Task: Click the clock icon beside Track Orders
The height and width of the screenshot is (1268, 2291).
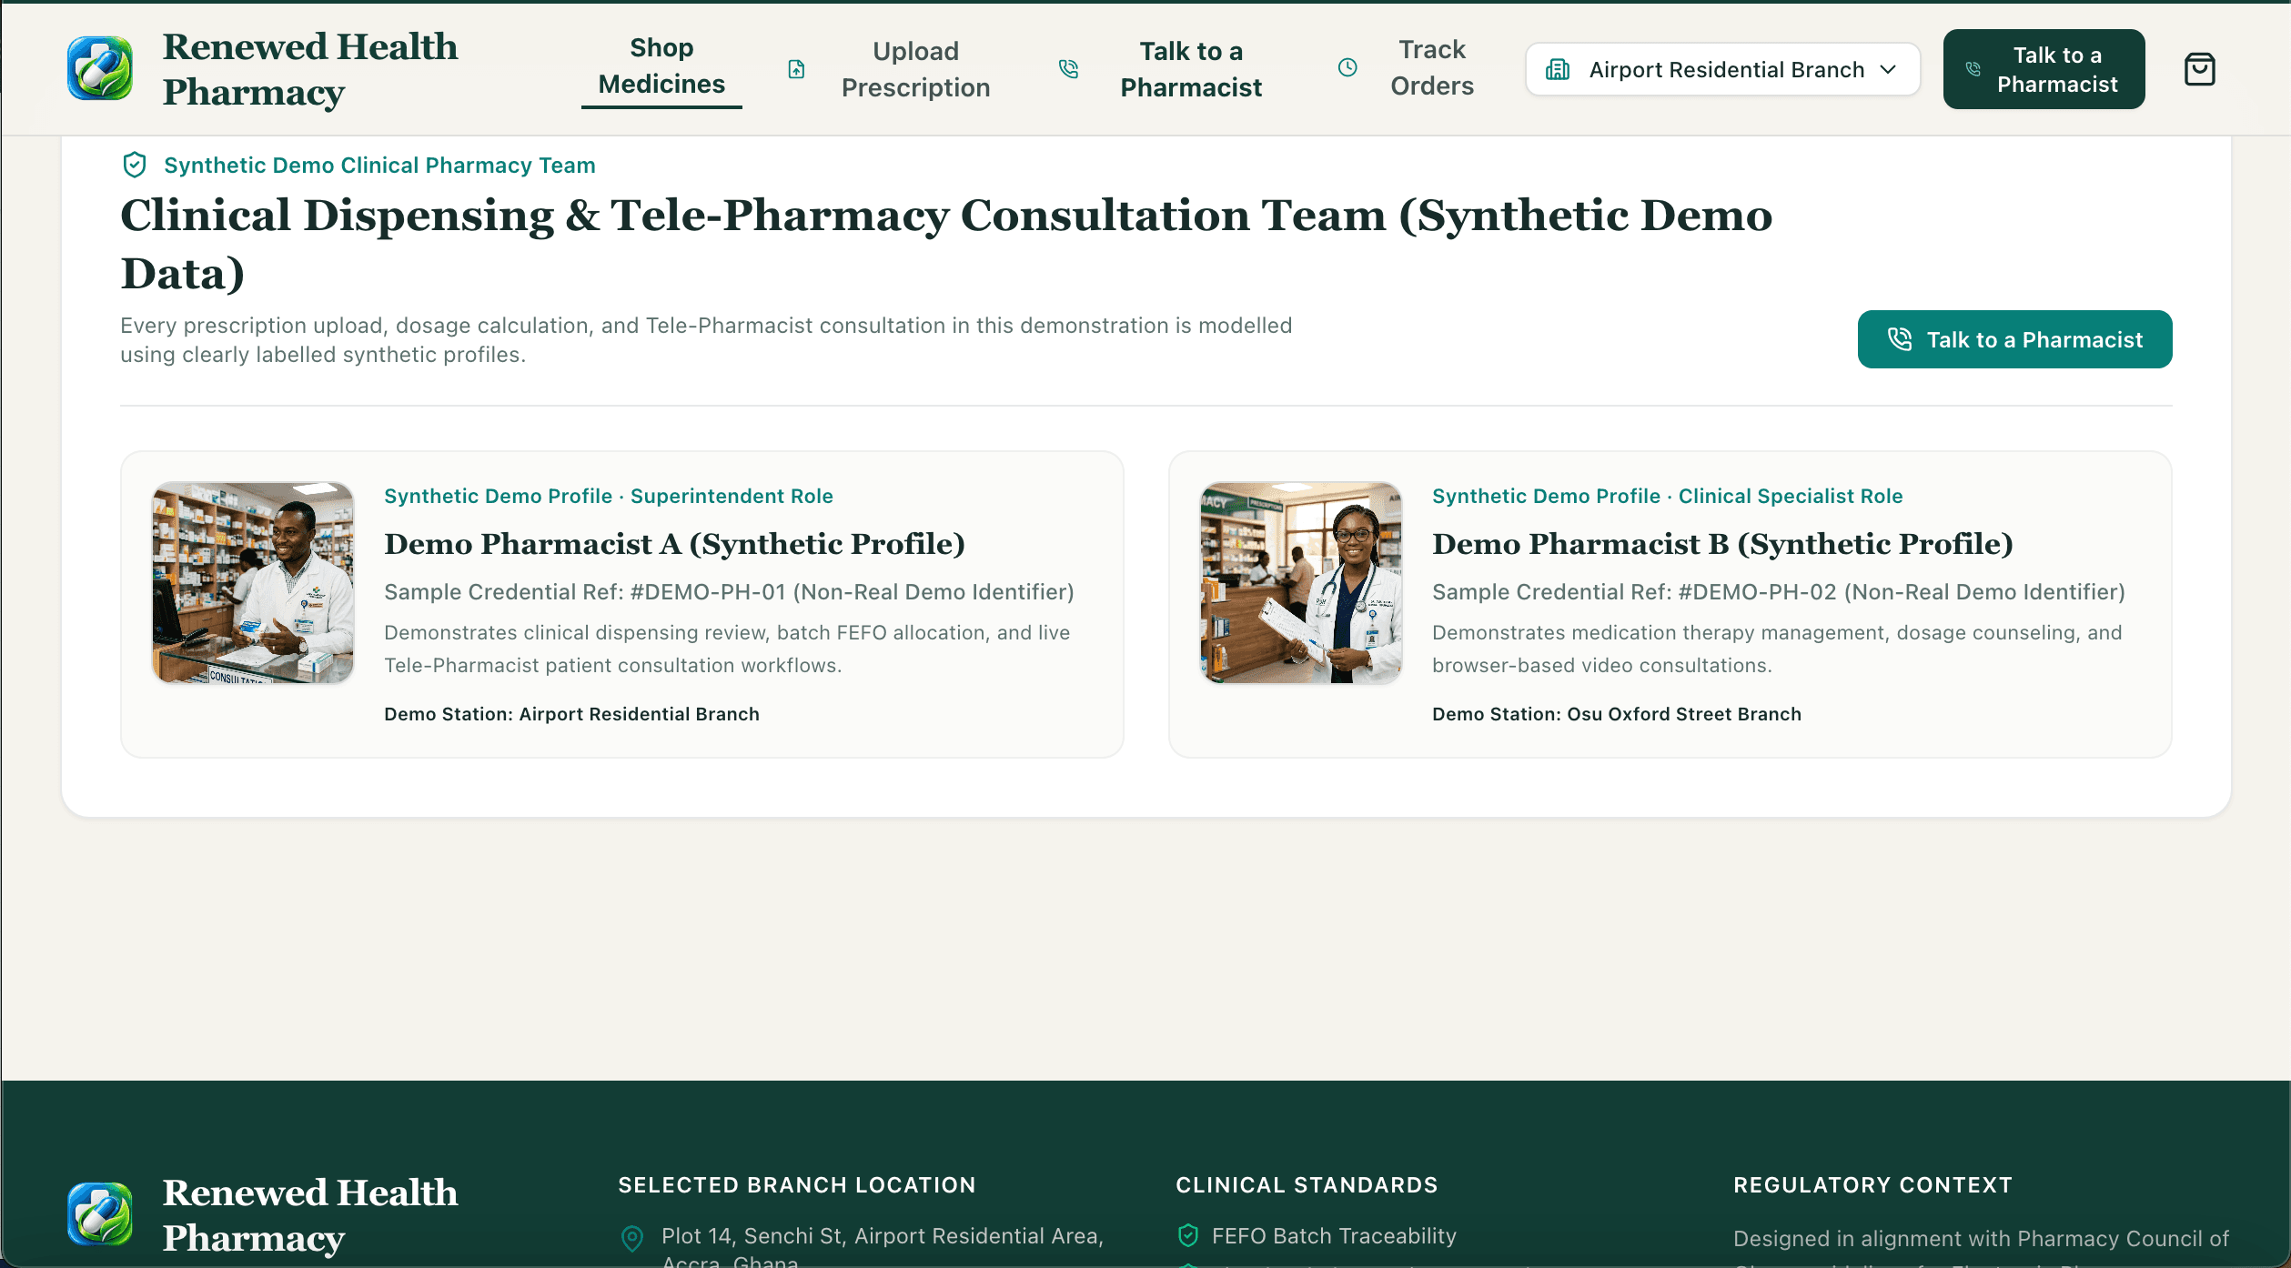Action: [x=1347, y=67]
